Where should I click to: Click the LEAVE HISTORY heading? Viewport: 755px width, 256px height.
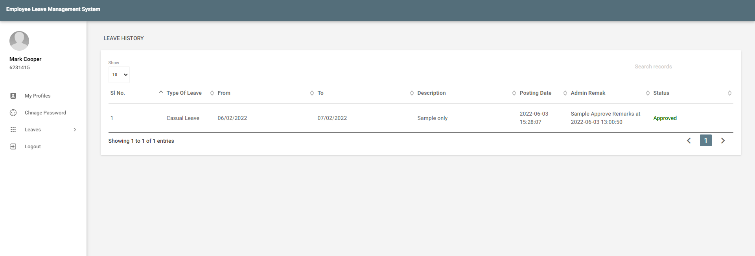click(123, 38)
